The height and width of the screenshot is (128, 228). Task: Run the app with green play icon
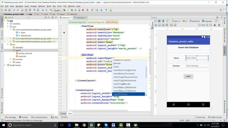[64, 10]
